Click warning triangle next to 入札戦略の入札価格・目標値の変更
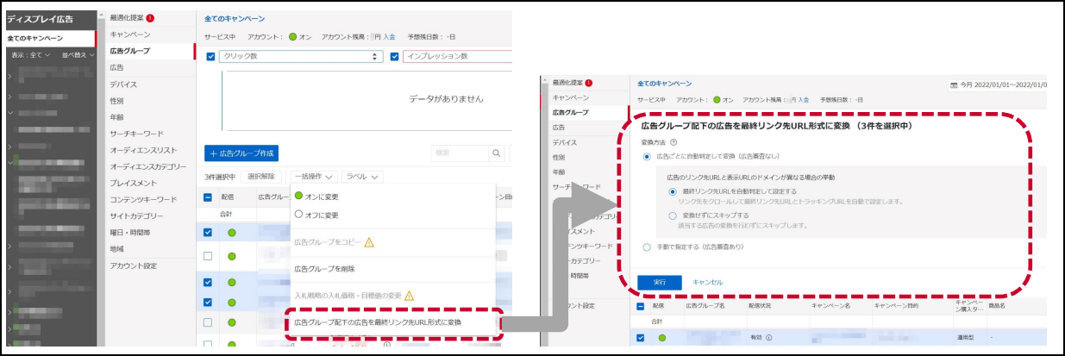This screenshot has height=356, width=1065. tap(410, 296)
